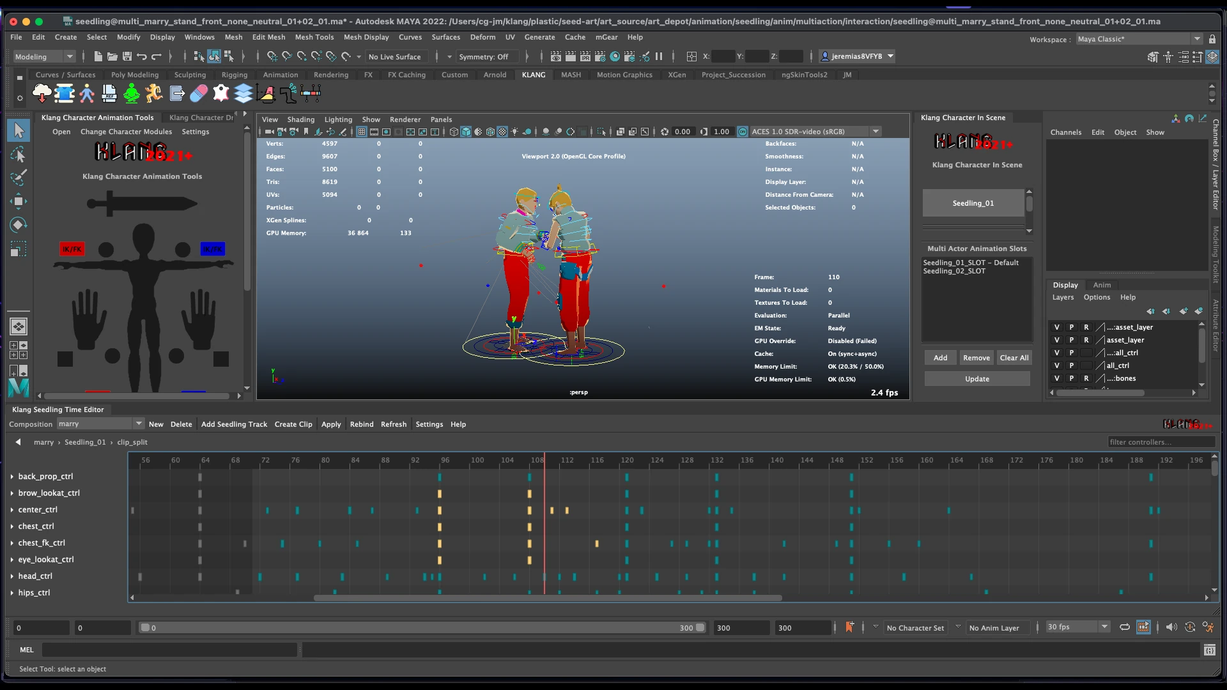Select the Paint selection tool
The height and width of the screenshot is (690, 1227).
click(18, 178)
